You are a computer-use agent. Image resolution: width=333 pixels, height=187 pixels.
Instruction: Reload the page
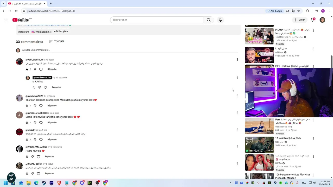click(16, 11)
